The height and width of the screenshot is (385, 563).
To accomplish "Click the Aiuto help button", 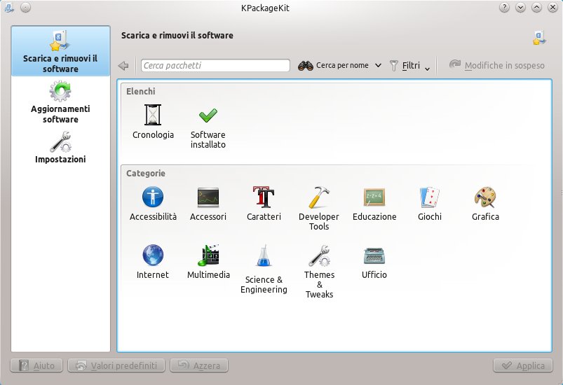I will click(x=37, y=365).
